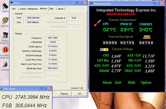
Task: Open the Battle for Middle-earth shortcut
Action: tap(5, 50)
